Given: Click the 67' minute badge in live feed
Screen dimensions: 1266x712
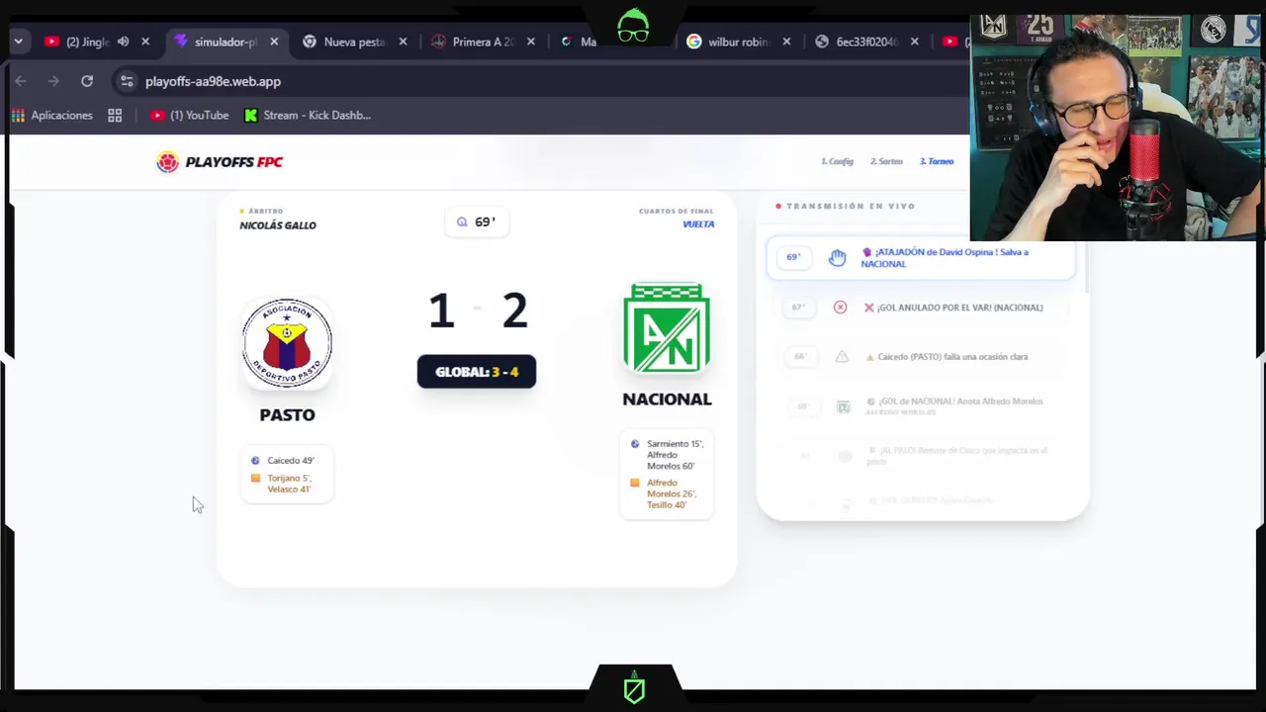Looking at the screenshot, I should (797, 308).
